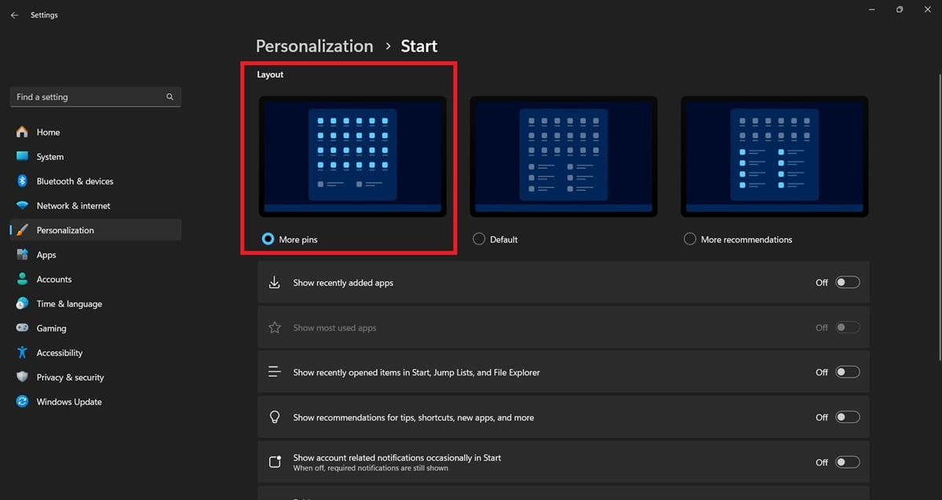
Task: Click the System monitor icon
Action: 22,156
